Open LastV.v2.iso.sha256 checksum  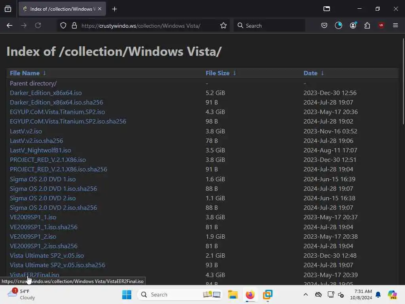point(36,141)
